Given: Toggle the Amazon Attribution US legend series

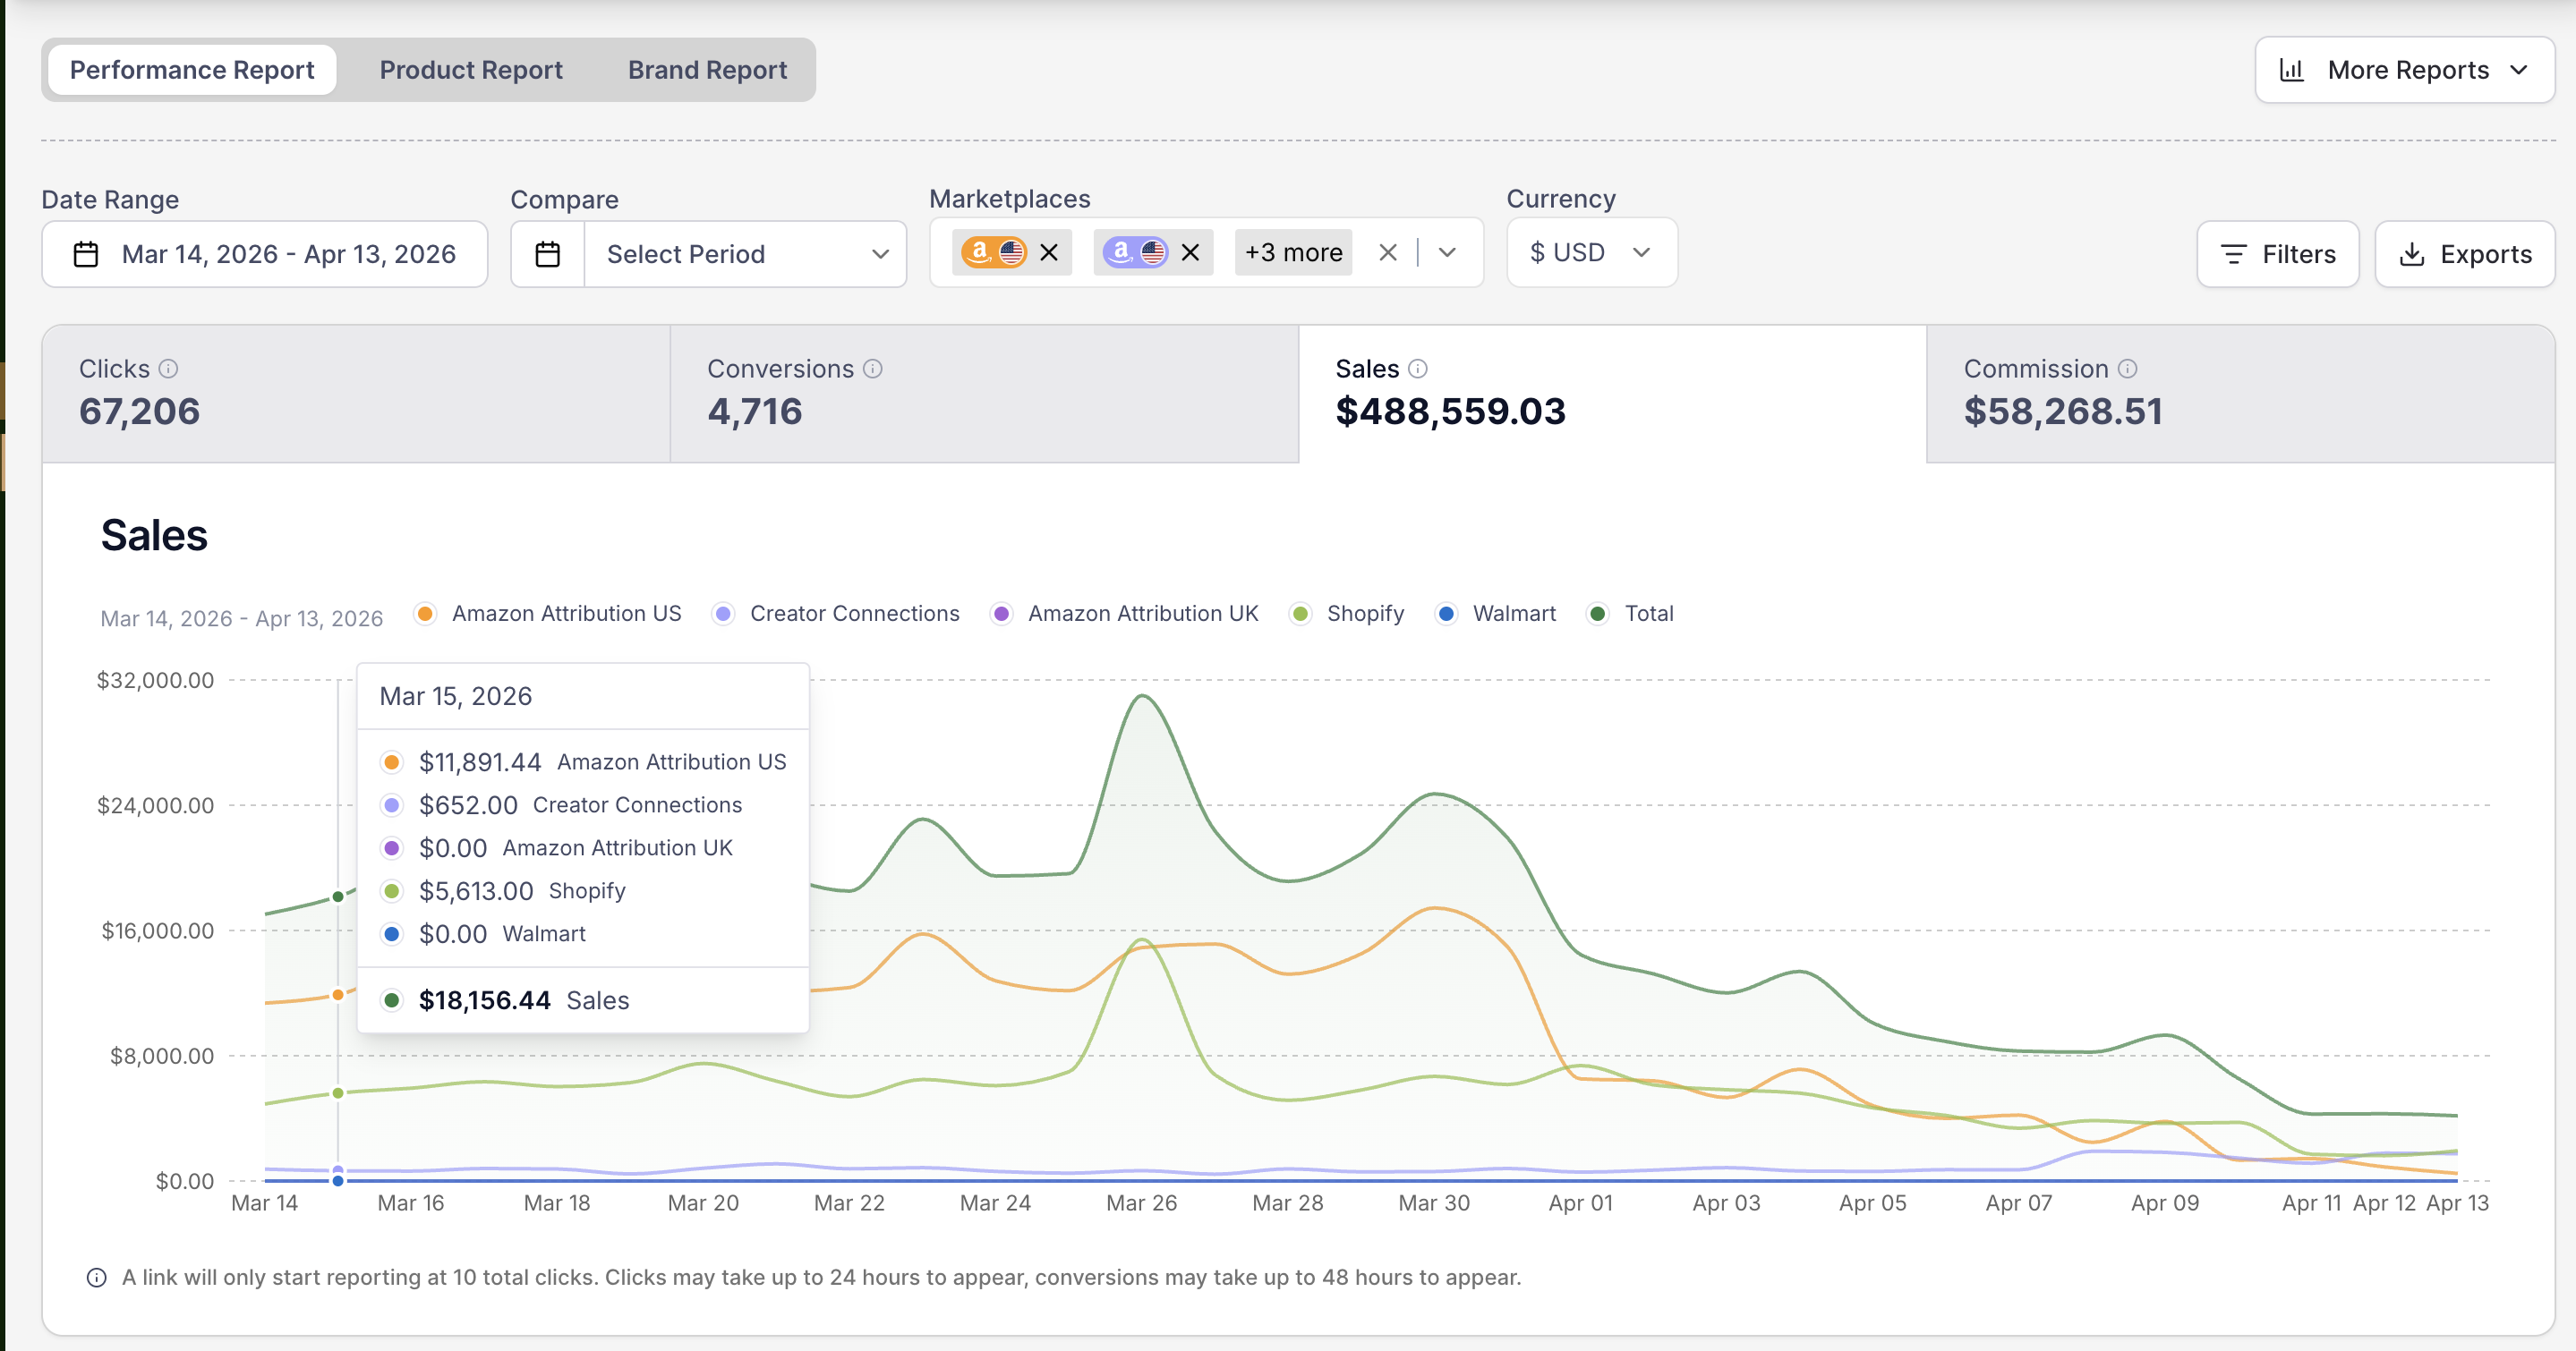Looking at the screenshot, I should (x=565, y=614).
